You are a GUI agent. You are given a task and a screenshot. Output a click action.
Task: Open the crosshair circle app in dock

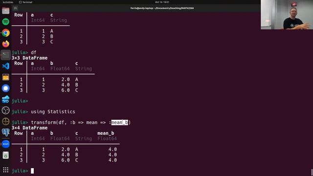tap(5, 122)
